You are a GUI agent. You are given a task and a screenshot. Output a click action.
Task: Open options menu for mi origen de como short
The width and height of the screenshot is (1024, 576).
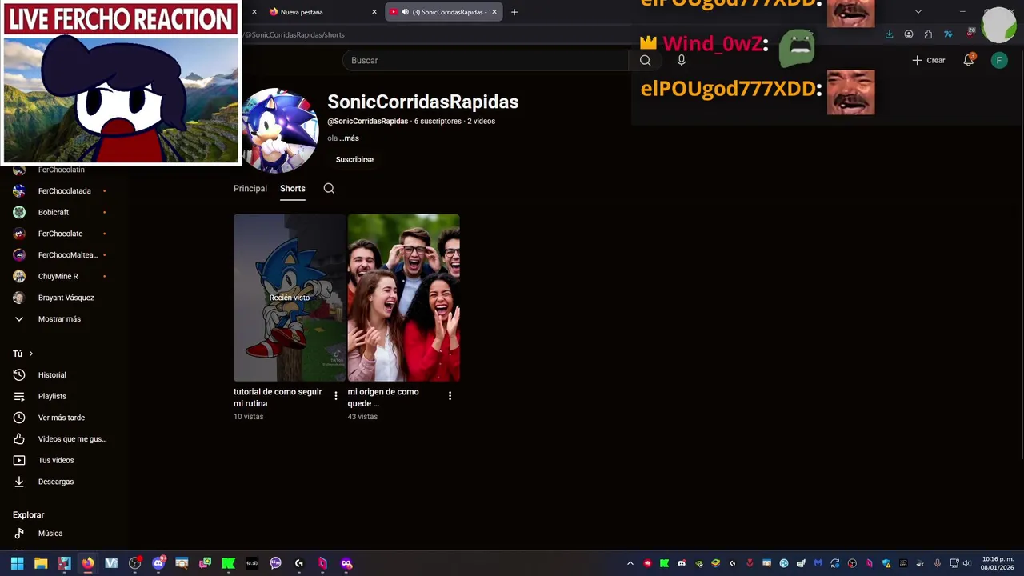(450, 396)
